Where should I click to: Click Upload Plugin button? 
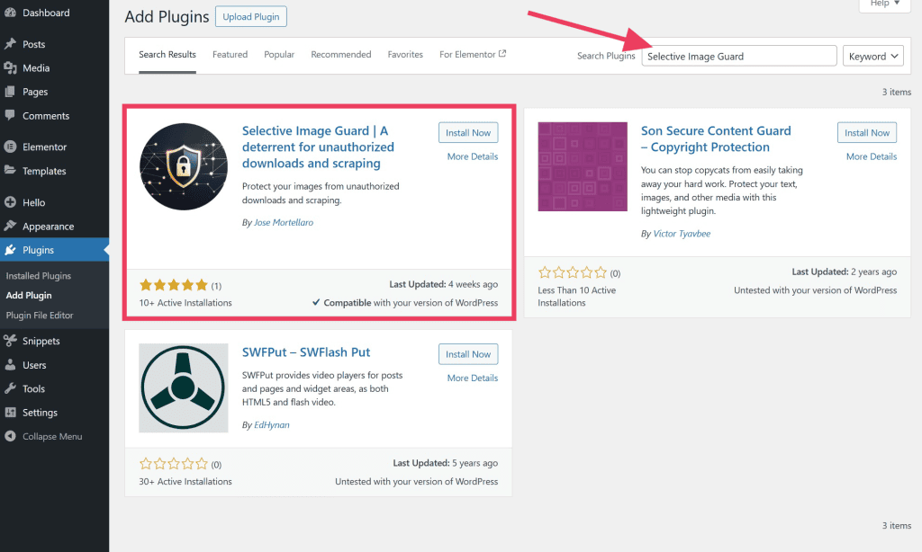(251, 16)
